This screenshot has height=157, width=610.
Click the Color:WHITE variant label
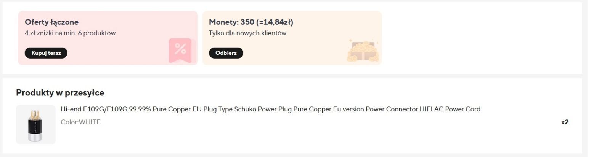[80, 122]
